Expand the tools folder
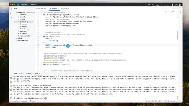The image size is (189, 106). point(19,19)
